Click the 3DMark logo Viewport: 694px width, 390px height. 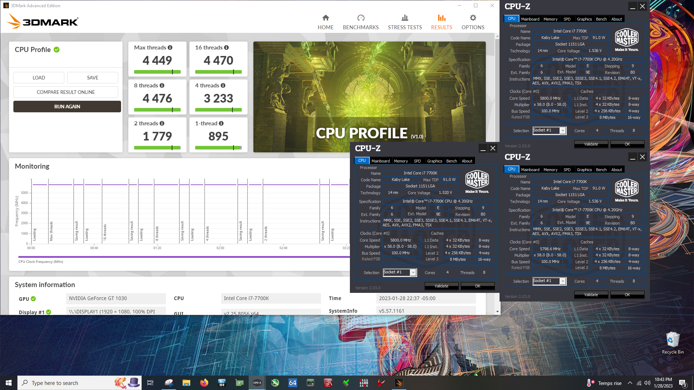43,22
